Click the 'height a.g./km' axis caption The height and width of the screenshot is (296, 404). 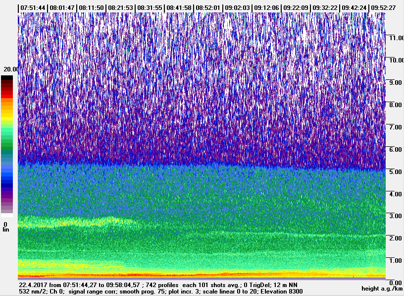tap(382, 289)
